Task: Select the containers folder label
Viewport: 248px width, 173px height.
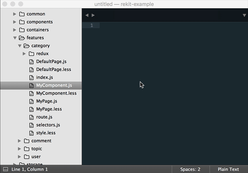Action: [x=37, y=30]
